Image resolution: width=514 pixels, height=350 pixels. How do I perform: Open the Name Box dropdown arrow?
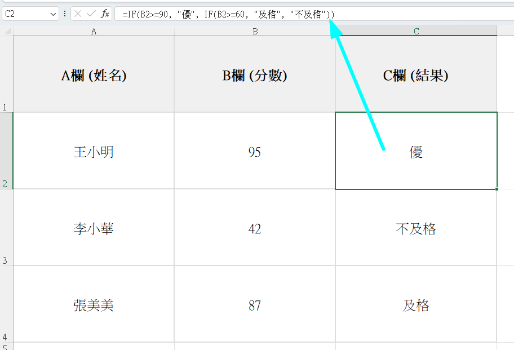point(54,14)
